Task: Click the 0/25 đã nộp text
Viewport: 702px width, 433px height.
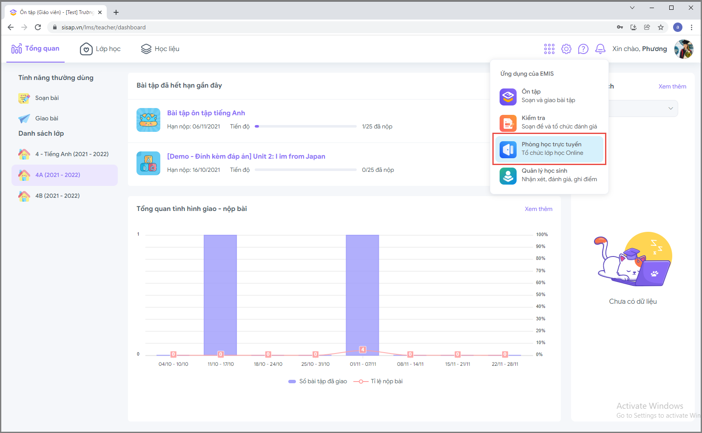Action: [x=378, y=170]
